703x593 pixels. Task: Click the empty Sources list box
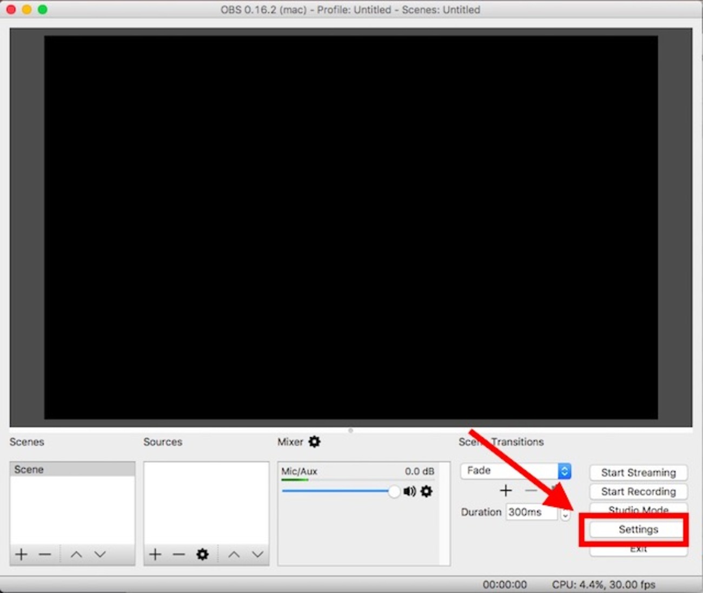[206, 503]
